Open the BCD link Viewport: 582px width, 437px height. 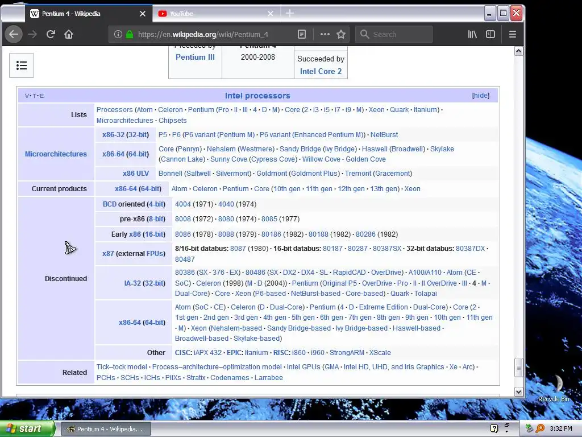pyautogui.click(x=110, y=204)
